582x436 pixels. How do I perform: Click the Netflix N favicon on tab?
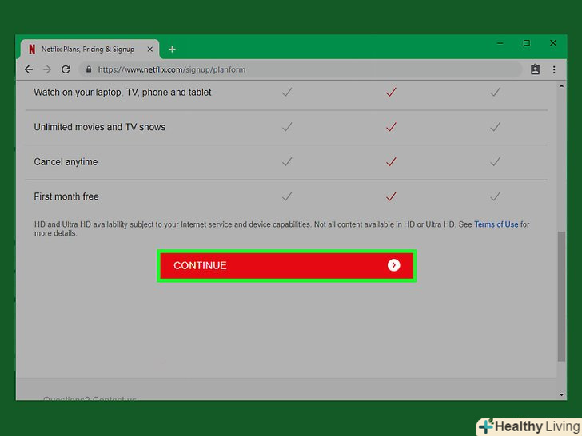coord(32,49)
